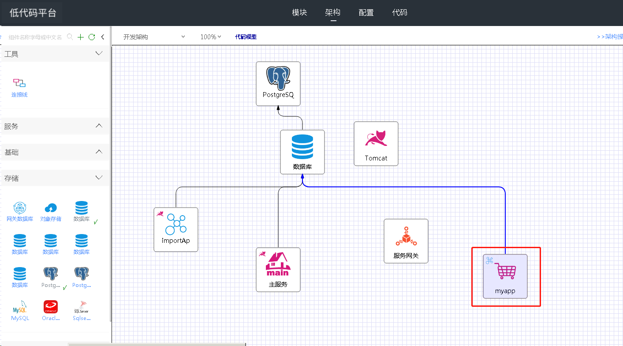
Task: Collapse the left sidebar with arrow
Action: 103,37
